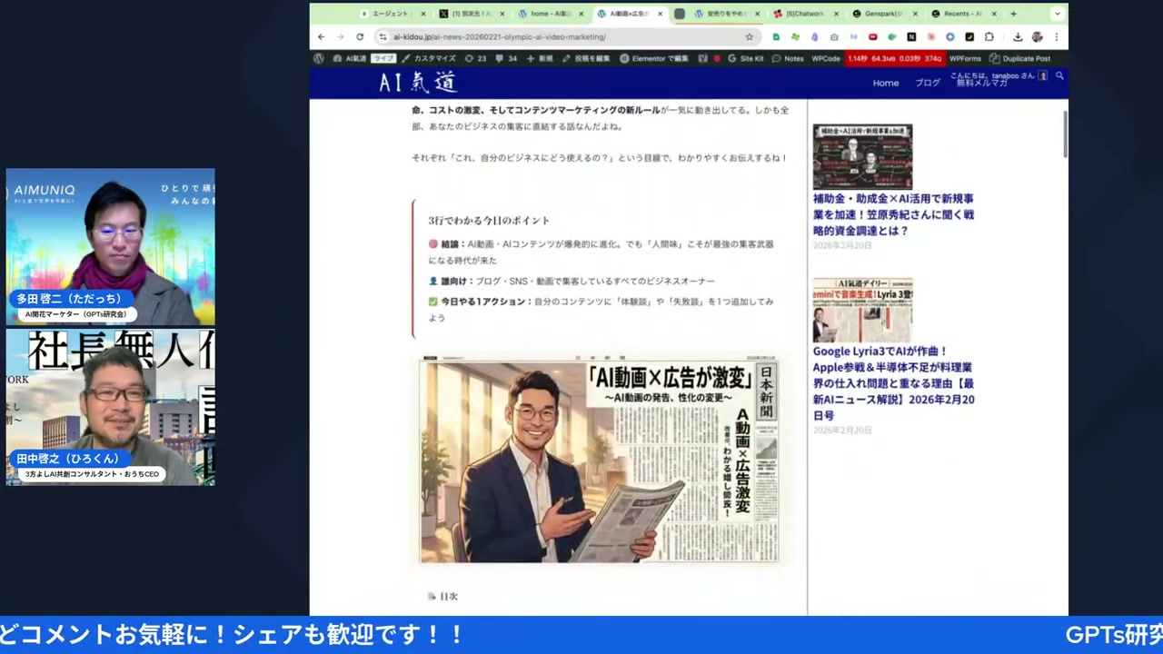
Task: Open Chrome's three-dot menu
Action: (1057, 36)
